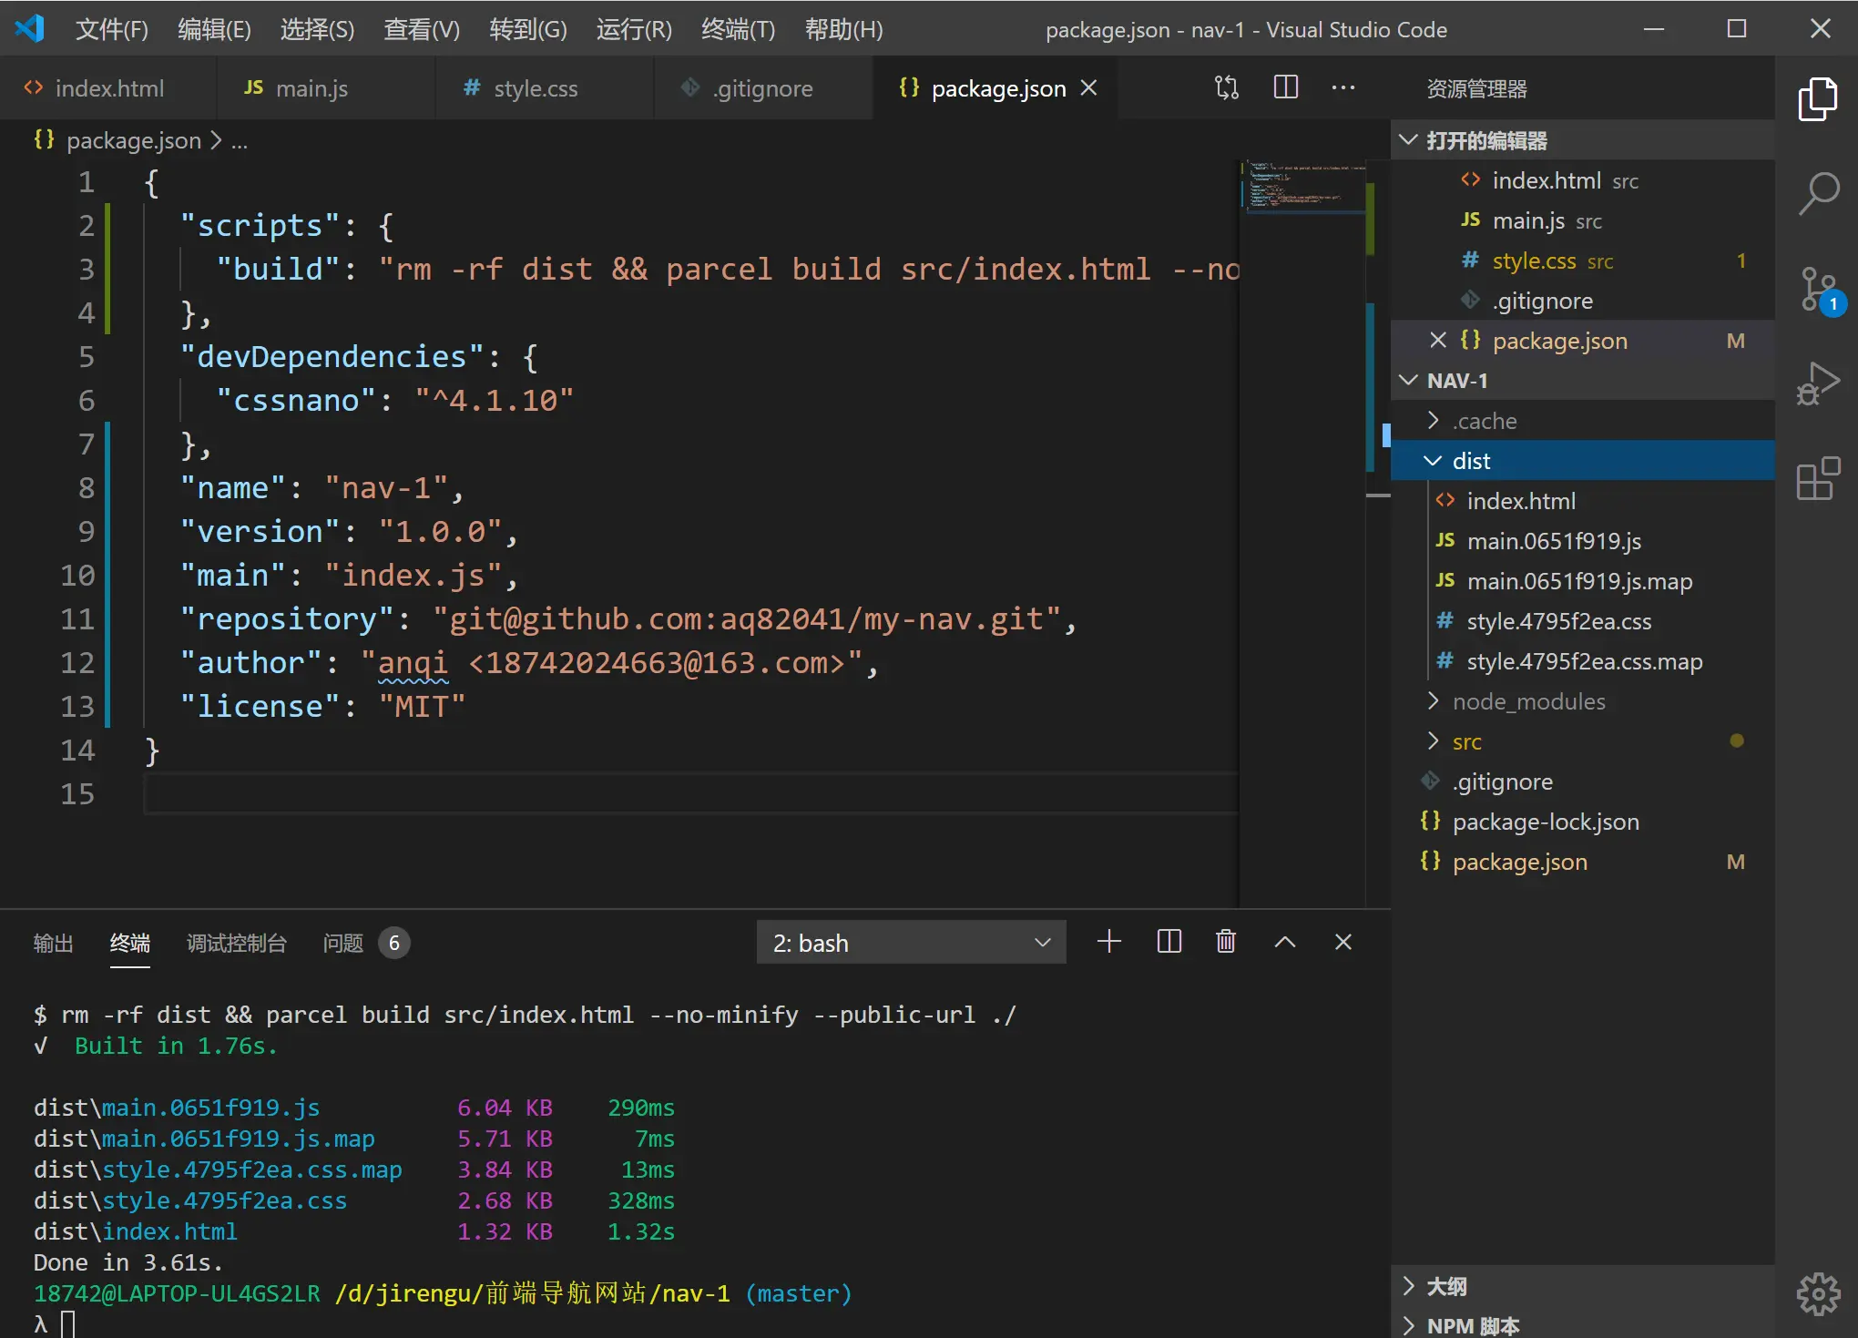Kill terminal with trash icon
Viewport: 1858px width, 1338px height.
pyautogui.click(x=1226, y=942)
